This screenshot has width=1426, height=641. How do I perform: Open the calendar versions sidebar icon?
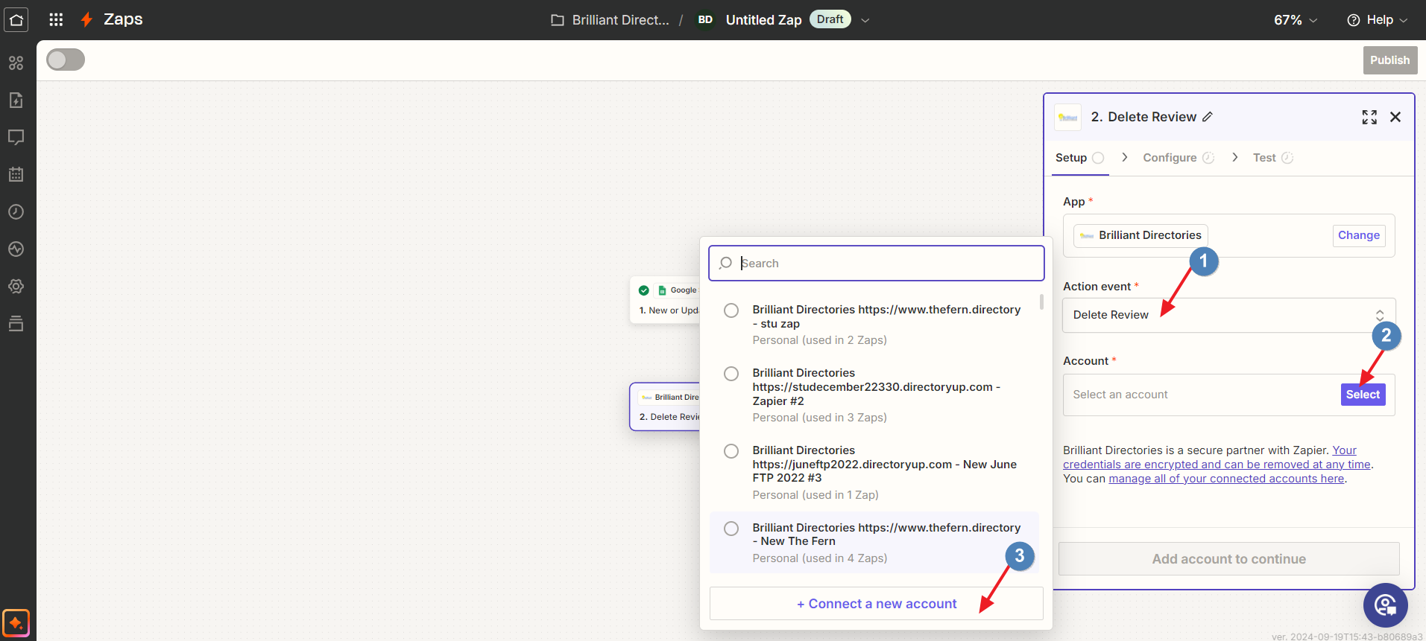16,175
